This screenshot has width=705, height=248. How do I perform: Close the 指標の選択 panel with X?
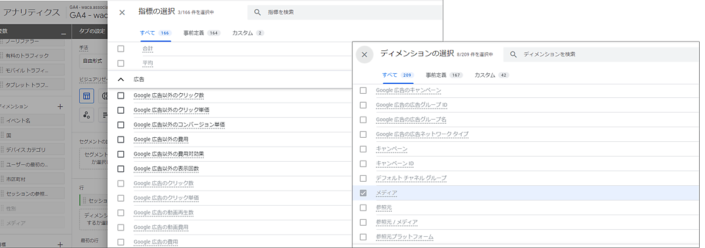[122, 12]
